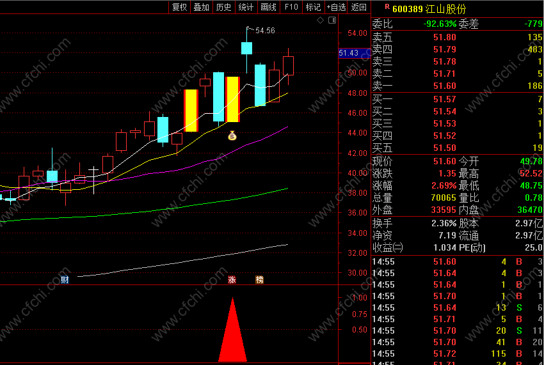Toggle the side panel layout icon
The height and width of the screenshot is (365, 544).
pos(332,20)
